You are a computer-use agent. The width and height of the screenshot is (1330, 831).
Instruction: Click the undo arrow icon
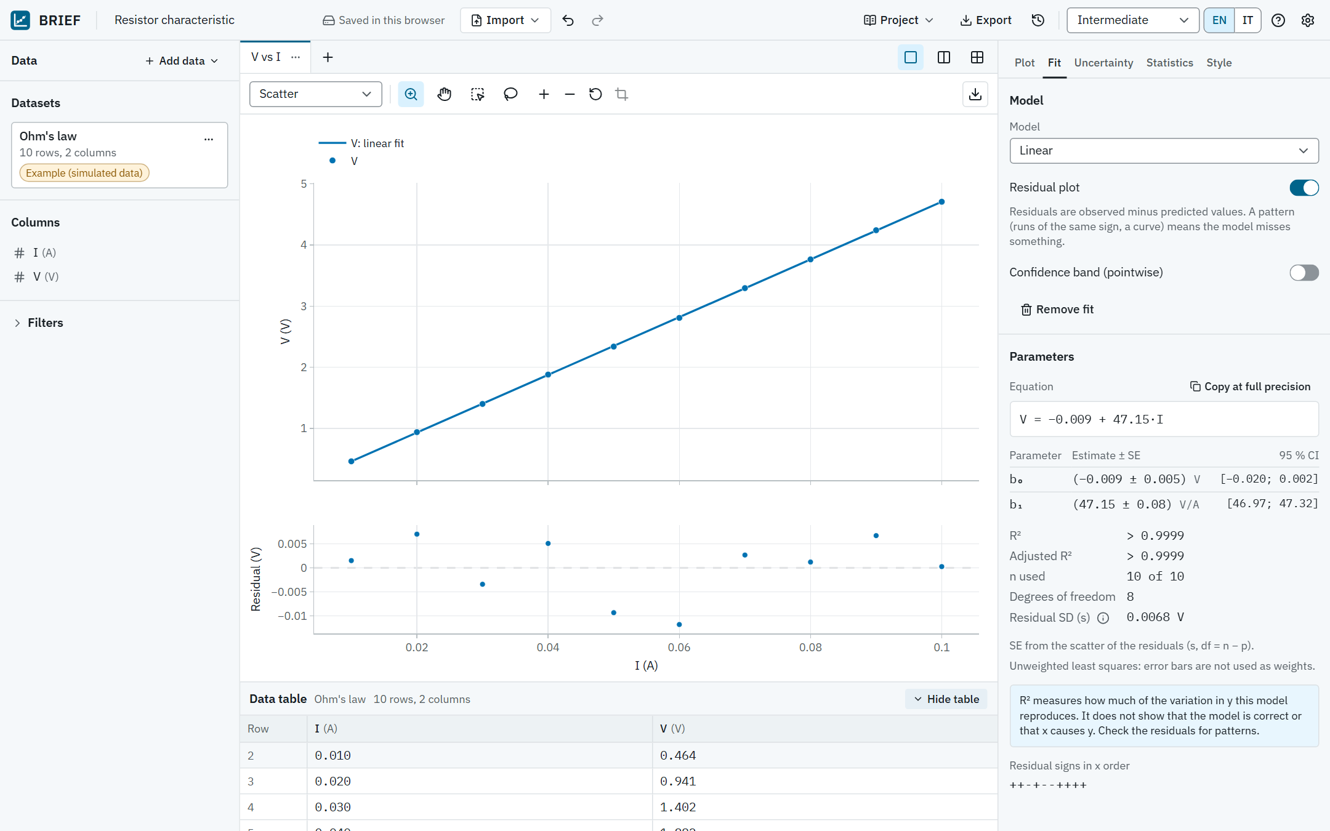(x=568, y=20)
